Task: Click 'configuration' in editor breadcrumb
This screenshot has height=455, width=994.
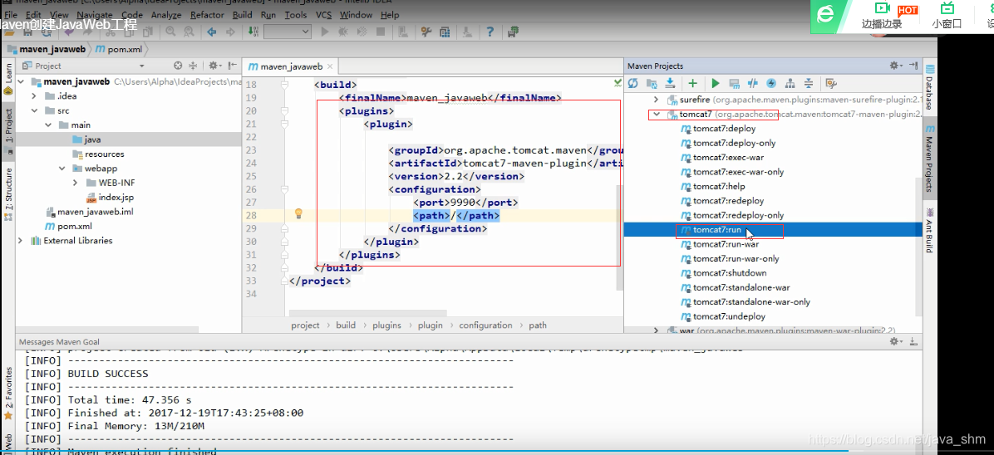Action: click(485, 325)
